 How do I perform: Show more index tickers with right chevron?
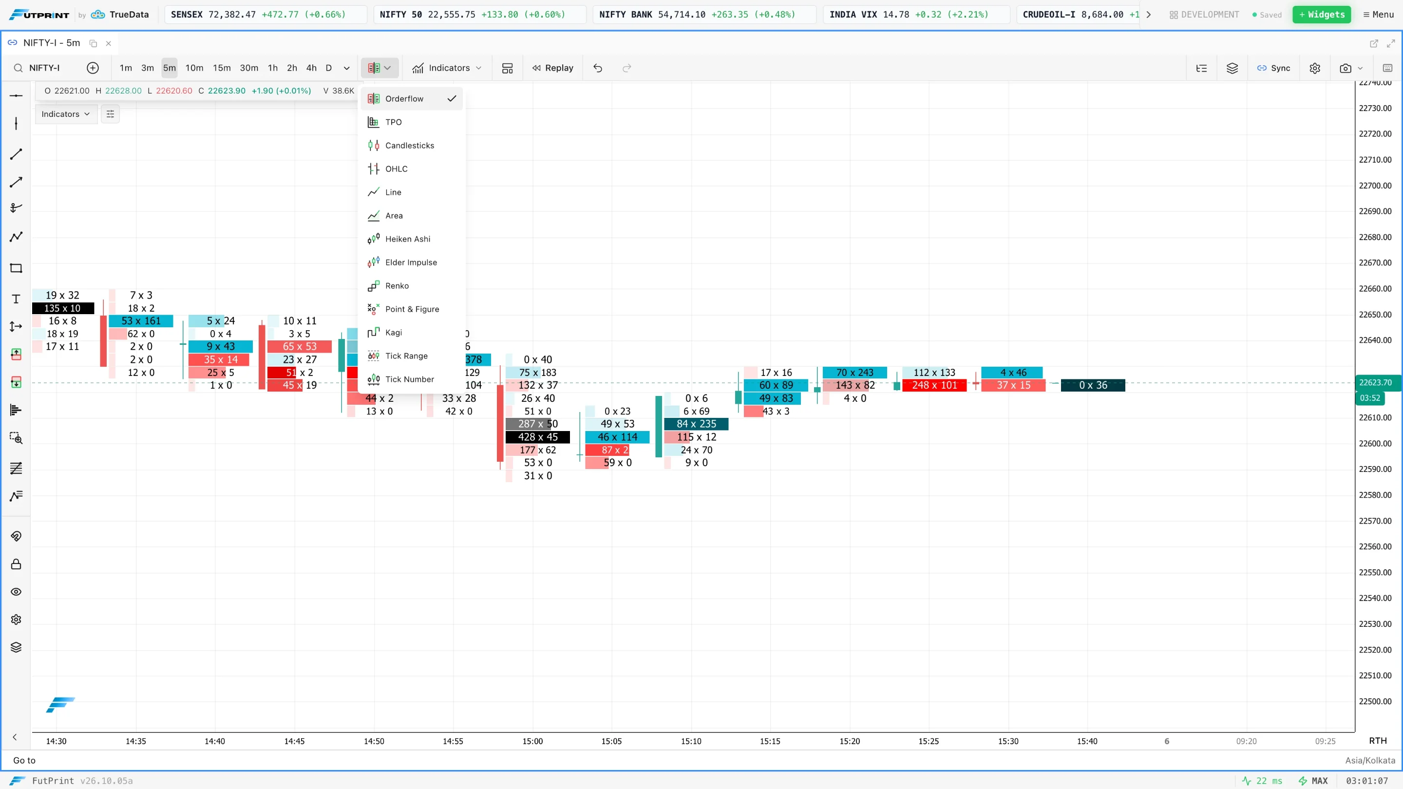pos(1149,15)
